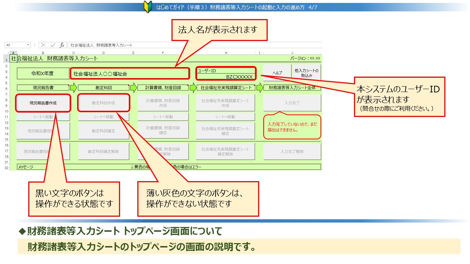Screen dimensions: 470x264
Task: Select column H header
Action: (x=226, y=53)
